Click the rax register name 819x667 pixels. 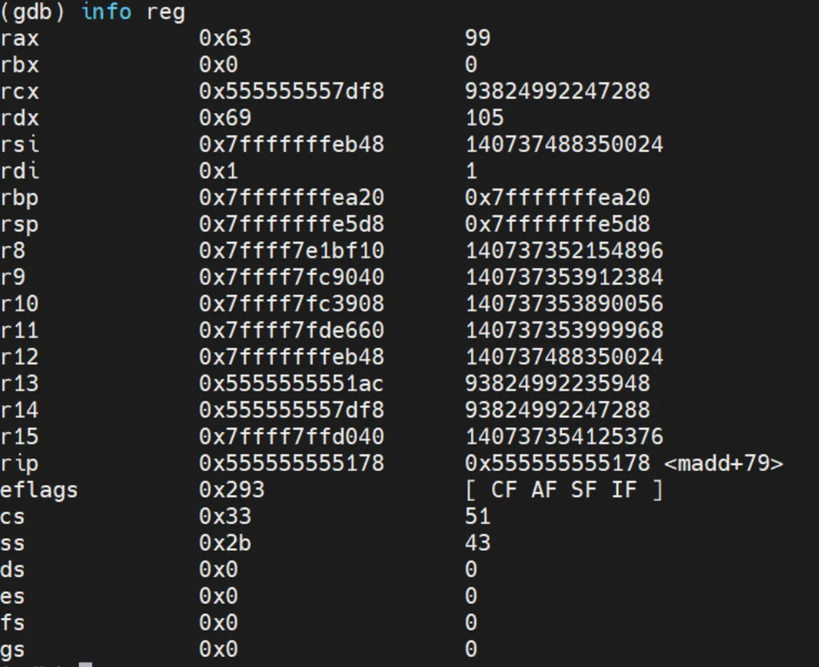[19, 39]
